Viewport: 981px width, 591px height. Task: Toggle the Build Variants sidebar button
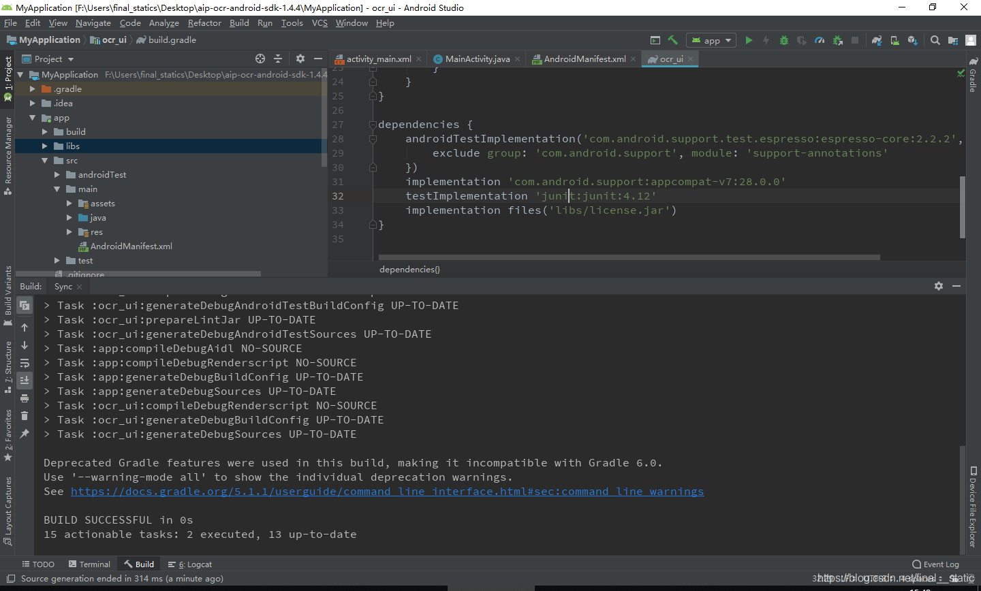(x=8, y=295)
